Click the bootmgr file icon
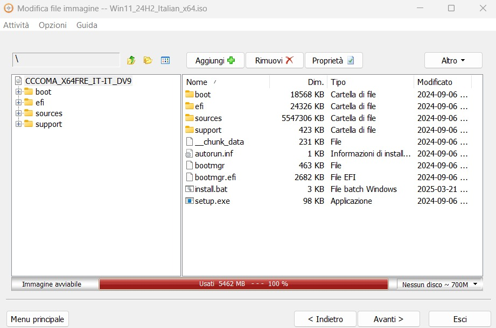 point(190,165)
